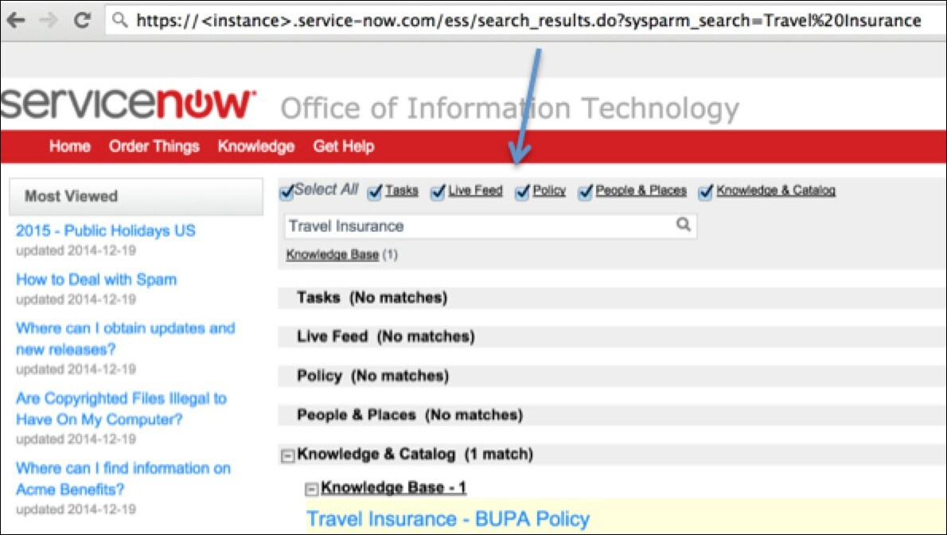Click the Office of Information Technology title
Screen dimensions: 947x535
click(510, 109)
